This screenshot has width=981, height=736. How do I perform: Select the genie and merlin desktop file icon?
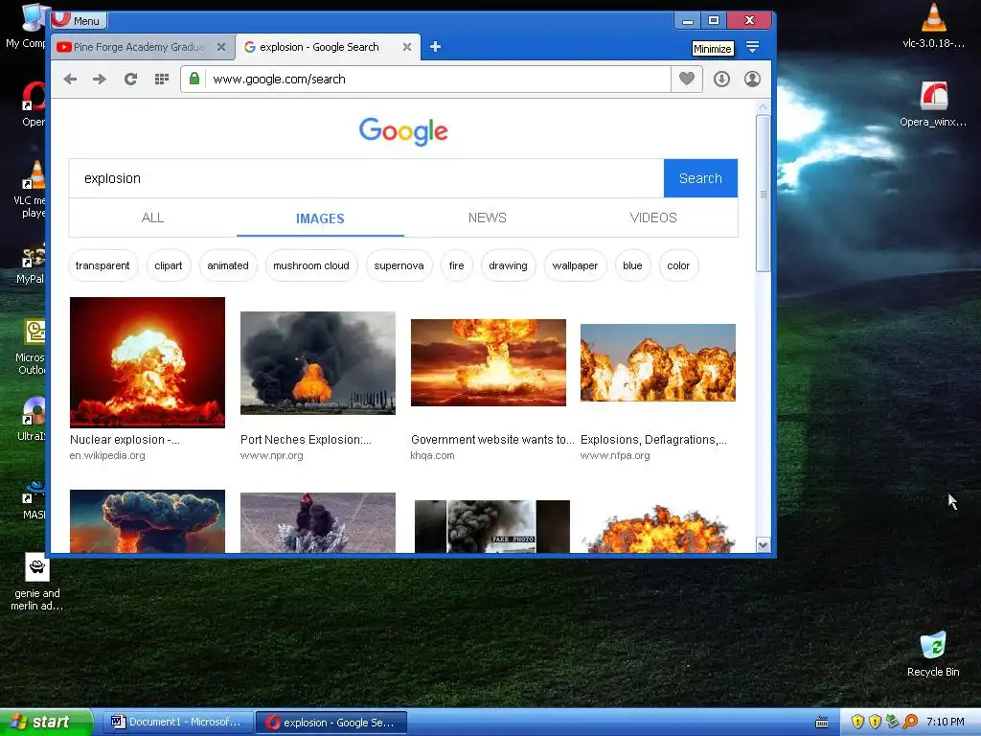point(37,582)
